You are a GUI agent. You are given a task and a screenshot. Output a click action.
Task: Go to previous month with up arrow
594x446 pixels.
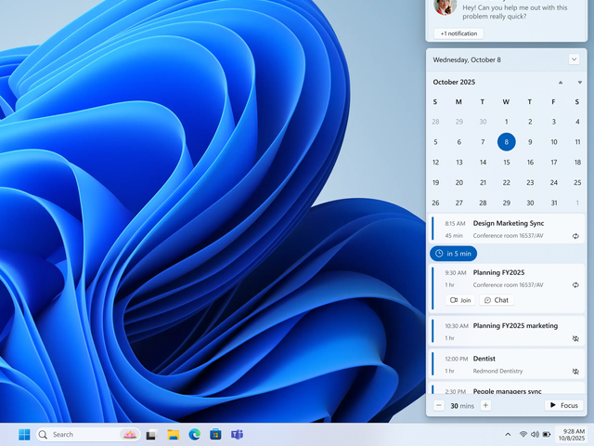pyautogui.click(x=561, y=83)
